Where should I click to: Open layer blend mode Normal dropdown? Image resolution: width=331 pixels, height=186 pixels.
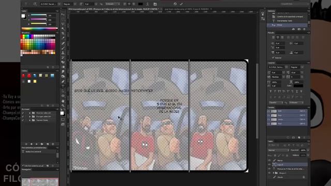pyautogui.click(x=278, y=150)
